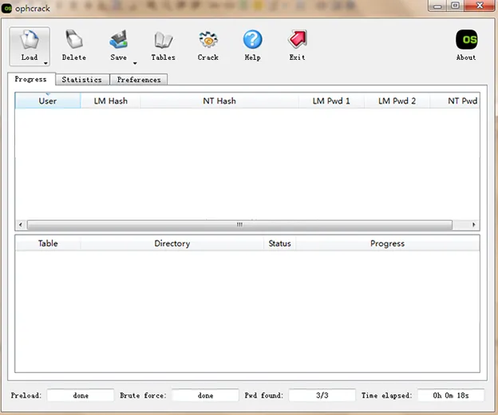
Task: Click the NT Hash column header
Action: click(219, 101)
